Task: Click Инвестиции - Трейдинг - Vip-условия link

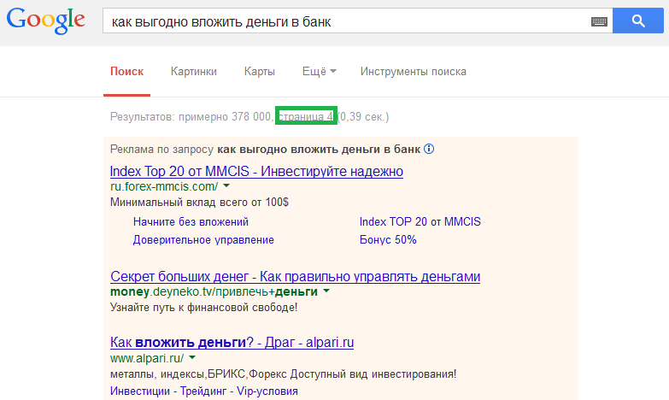Action: pos(204,391)
